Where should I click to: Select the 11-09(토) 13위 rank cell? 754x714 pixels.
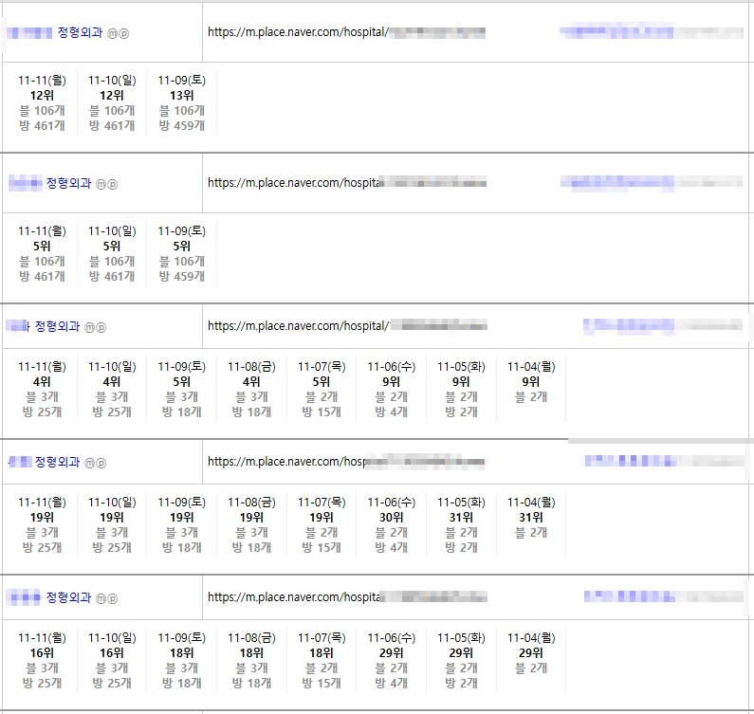(182, 96)
